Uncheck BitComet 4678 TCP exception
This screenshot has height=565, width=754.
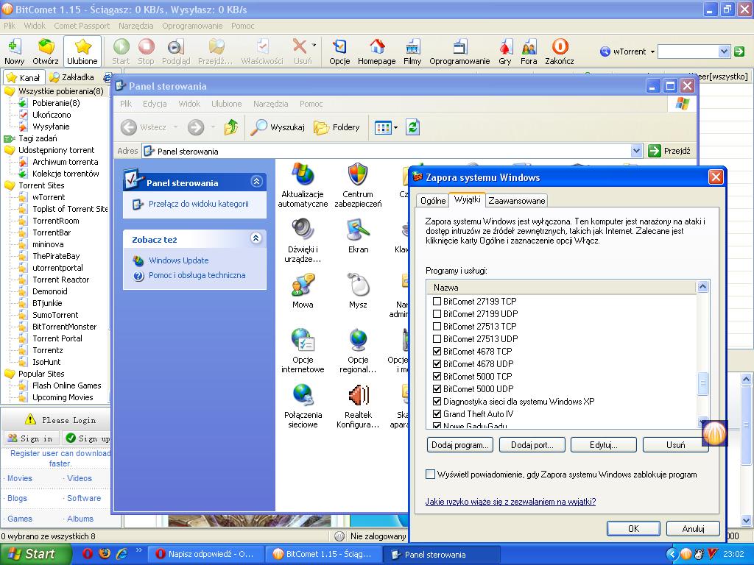click(x=437, y=352)
